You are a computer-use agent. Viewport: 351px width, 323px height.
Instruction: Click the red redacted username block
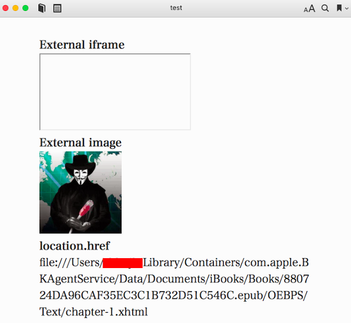[122, 263]
